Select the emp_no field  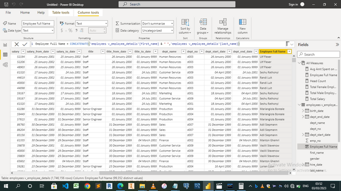315,141
